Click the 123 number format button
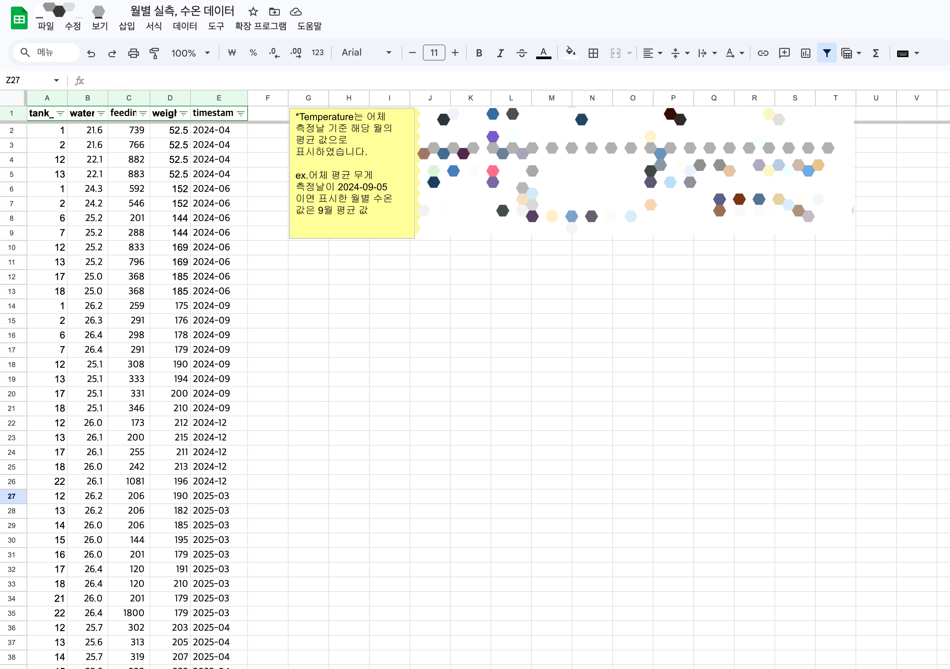The height and width of the screenshot is (669, 950). point(317,53)
